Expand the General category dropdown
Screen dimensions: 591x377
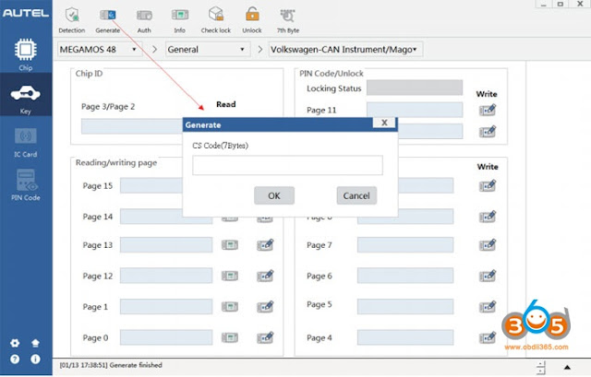click(208, 49)
